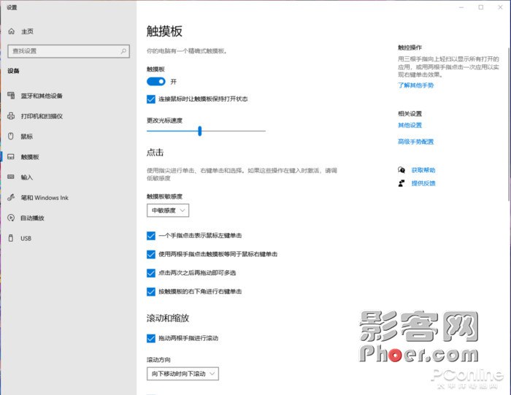Click the 滚动和缩放 section heading
511x395 pixels.
point(168,318)
